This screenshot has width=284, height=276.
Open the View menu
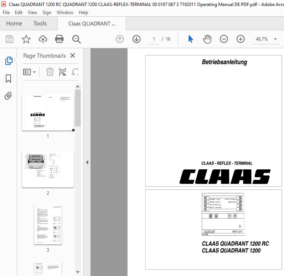click(x=32, y=13)
